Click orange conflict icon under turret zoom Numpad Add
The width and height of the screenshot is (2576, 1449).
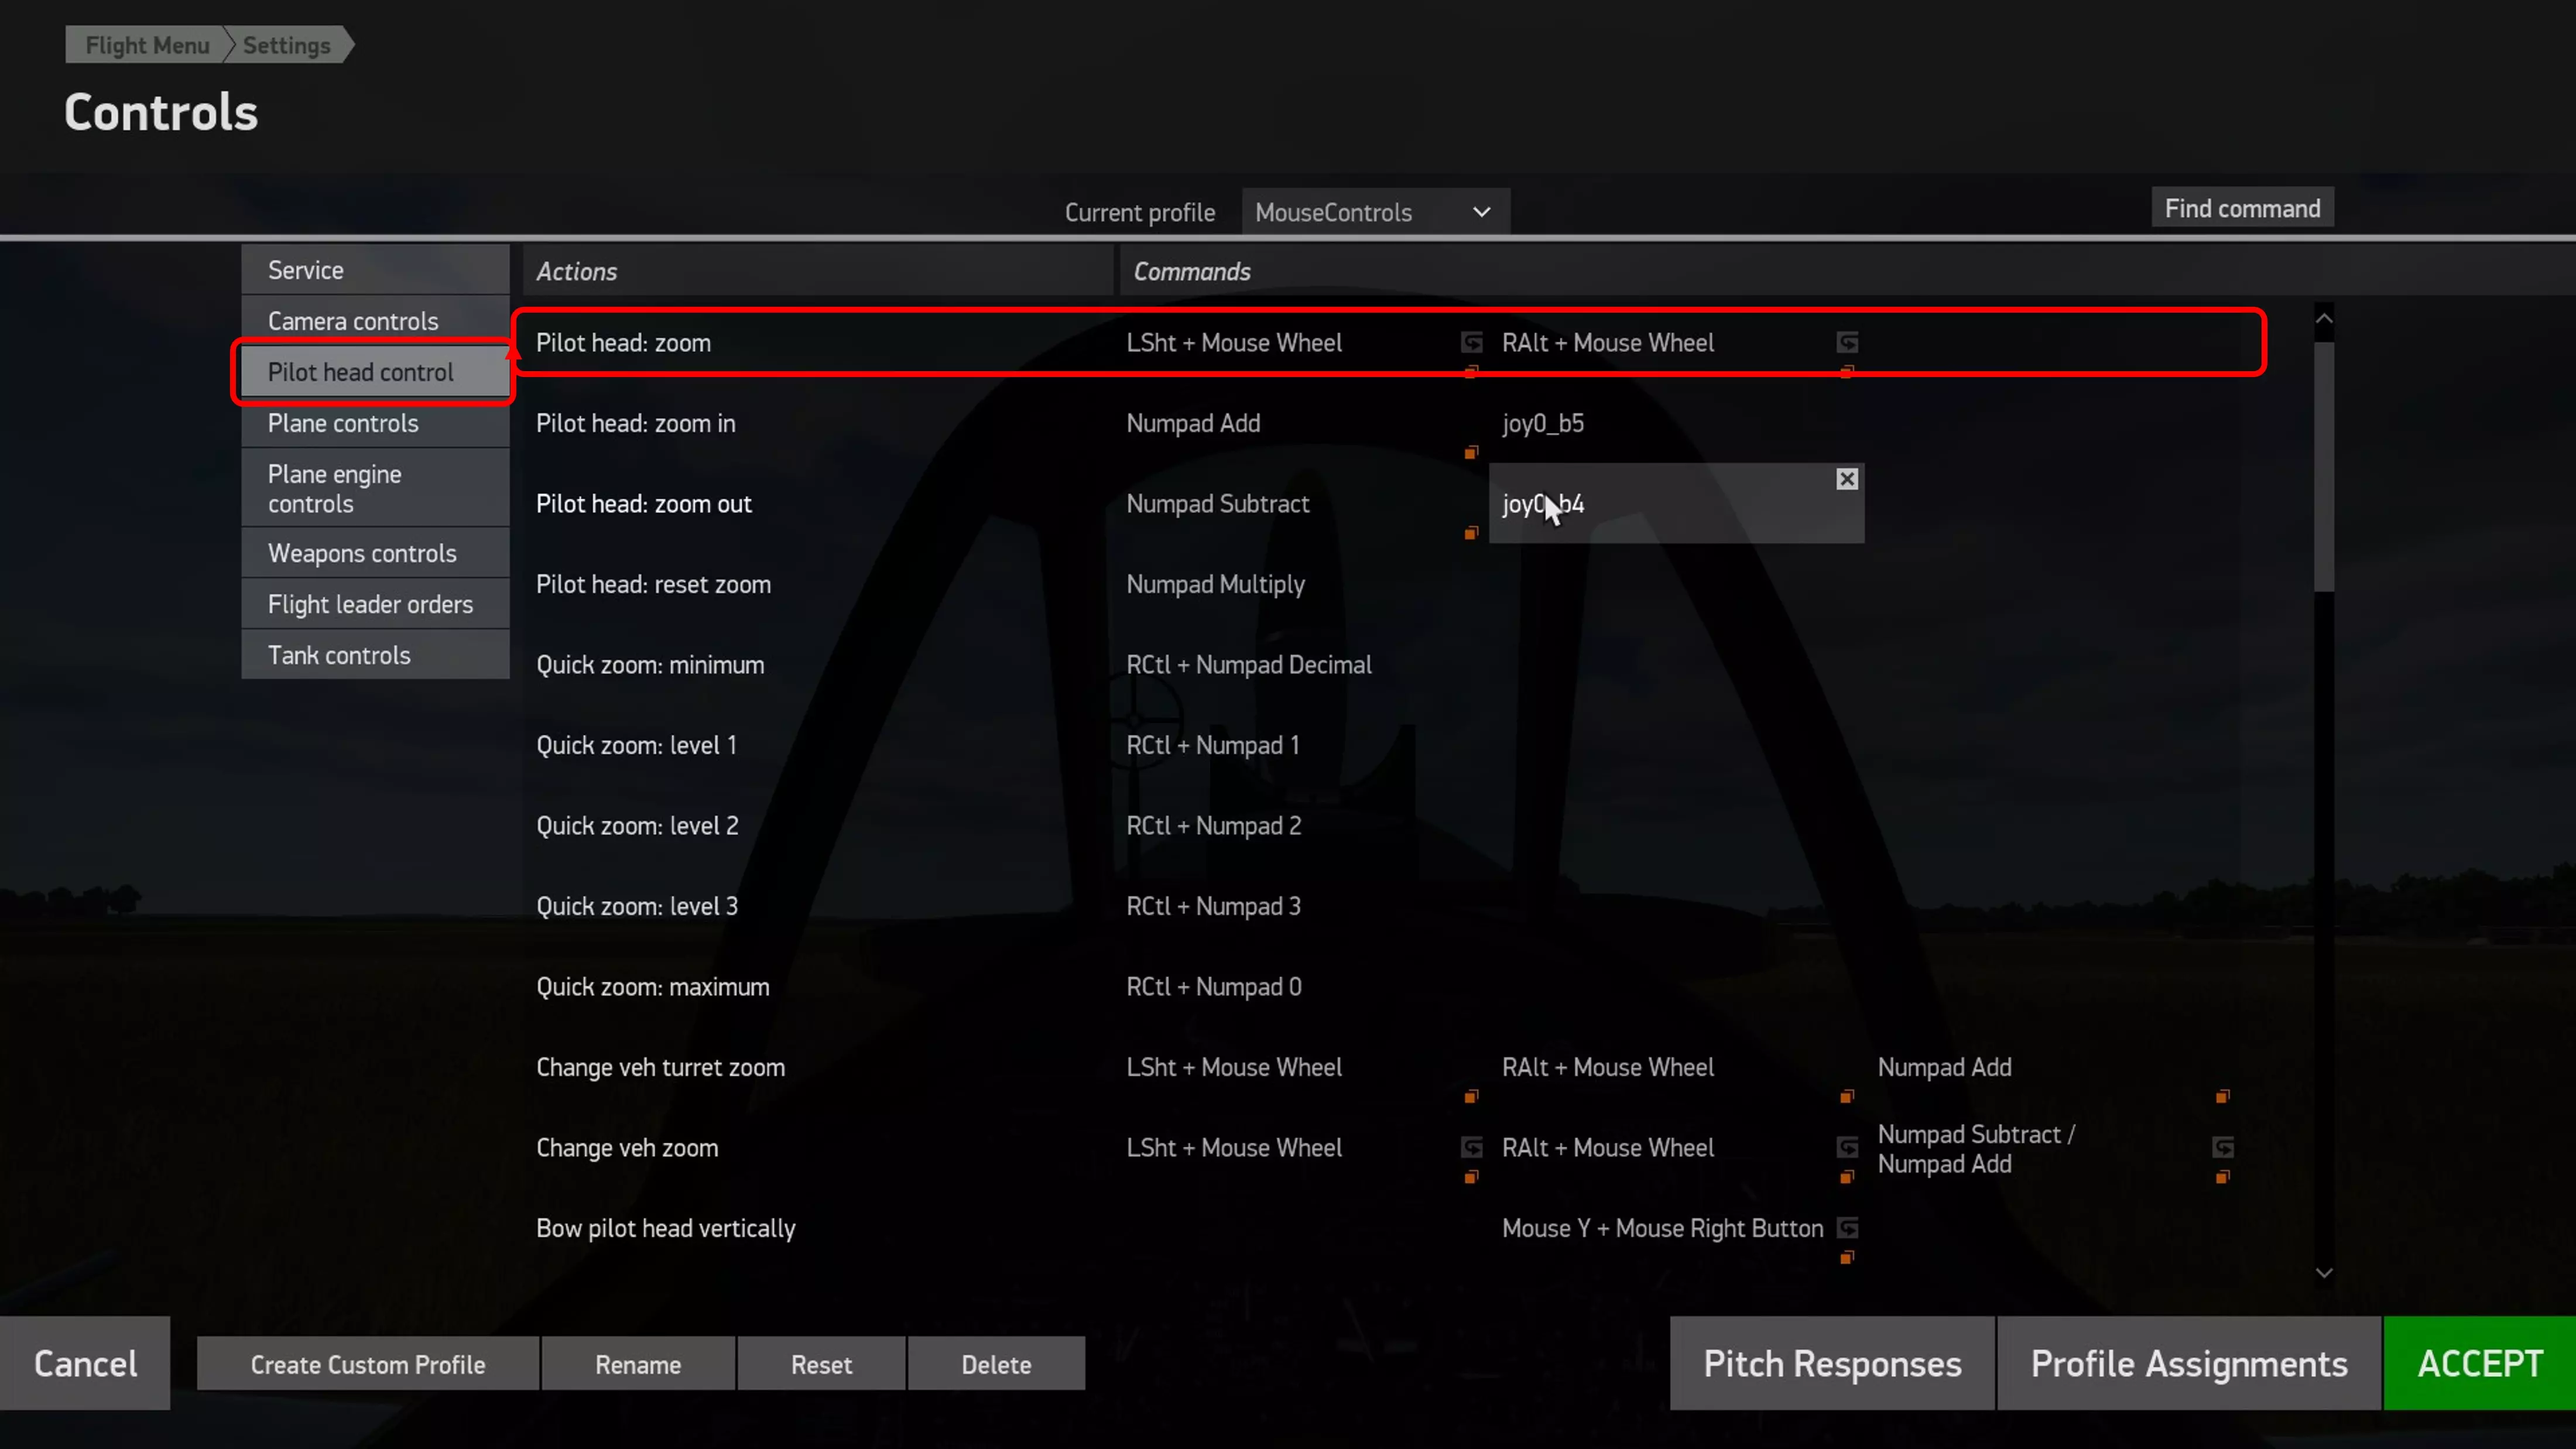click(2223, 1097)
